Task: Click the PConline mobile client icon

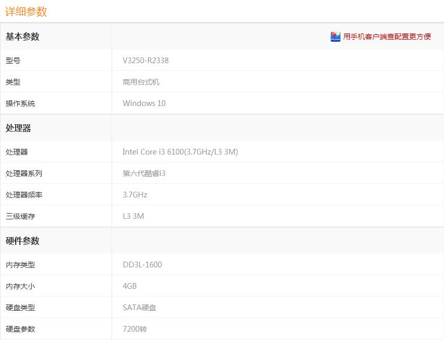Action: point(335,37)
